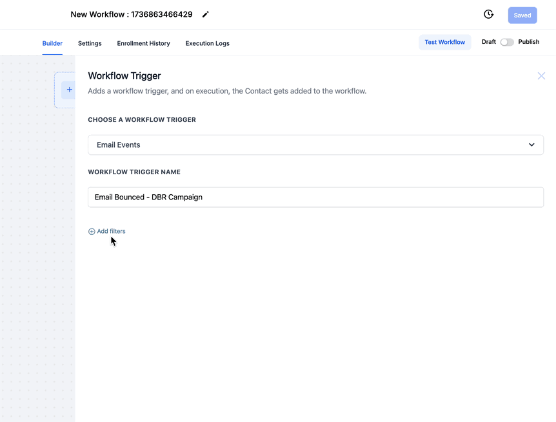Select the canvas plus icon to add a step
This screenshot has height=422, width=556.
[68, 90]
